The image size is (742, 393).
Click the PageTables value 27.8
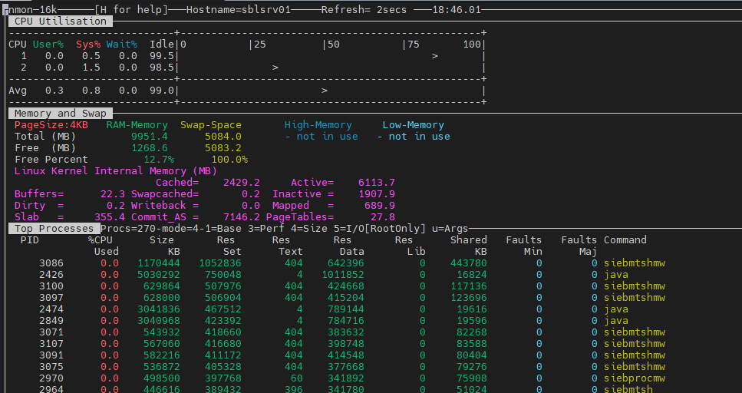click(x=383, y=217)
